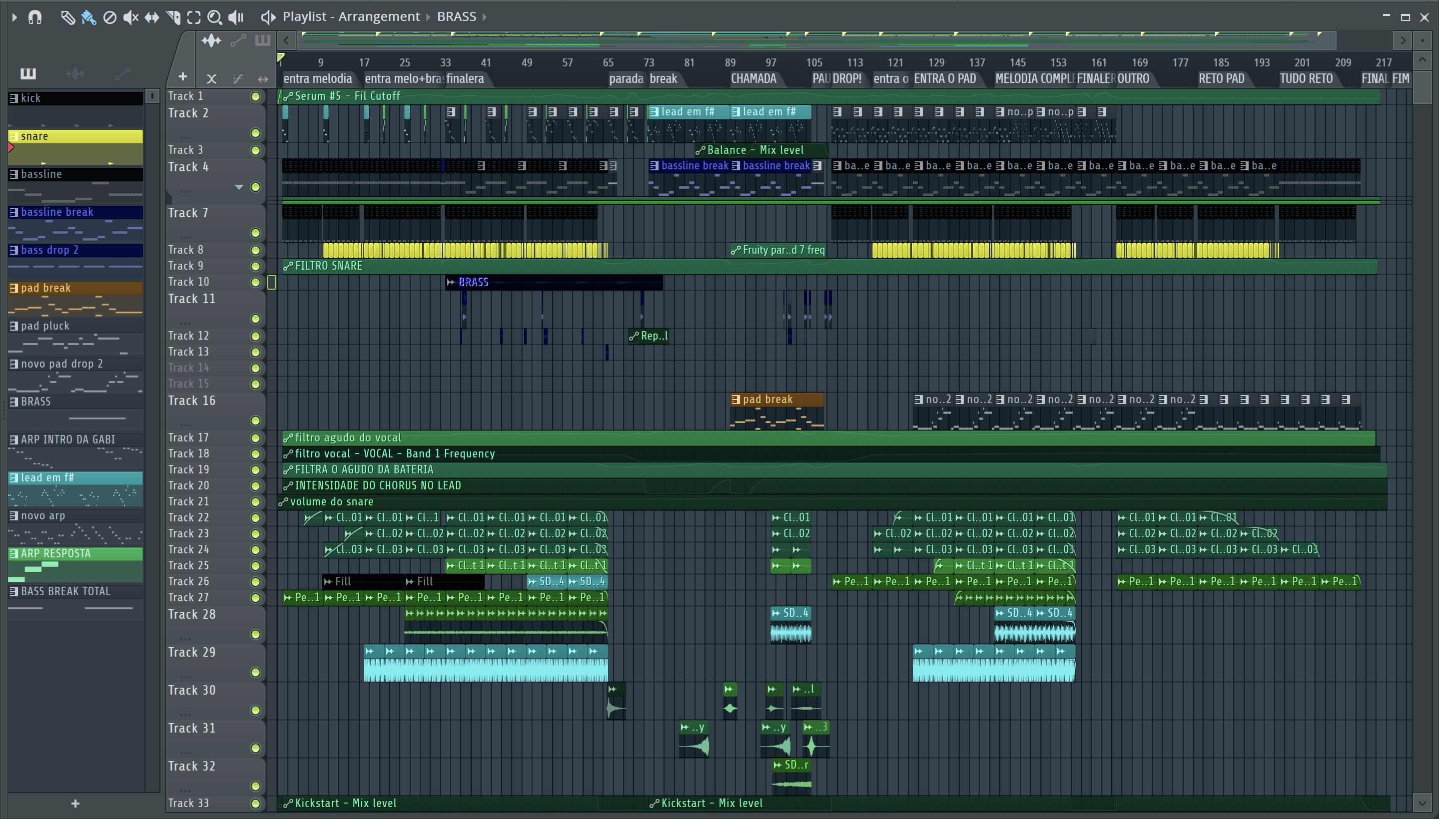Show automation clips in picker panel

click(122, 73)
